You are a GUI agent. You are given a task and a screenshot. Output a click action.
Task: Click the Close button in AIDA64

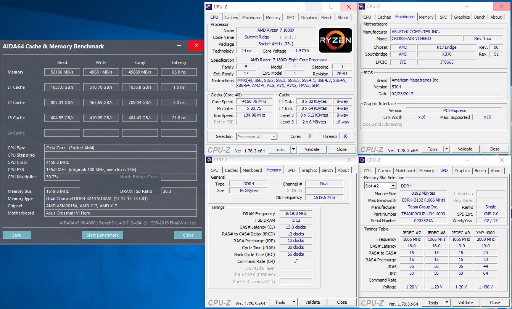[x=188, y=235]
